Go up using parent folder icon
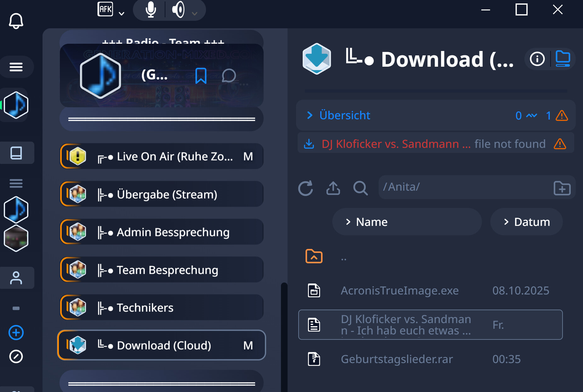This screenshot has width=583, height=392. [314, 256]
